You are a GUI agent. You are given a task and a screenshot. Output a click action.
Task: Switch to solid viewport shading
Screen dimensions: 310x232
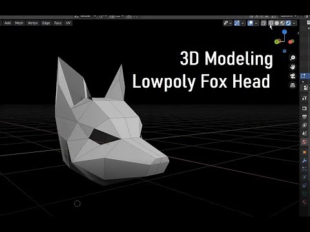(277, 23)
